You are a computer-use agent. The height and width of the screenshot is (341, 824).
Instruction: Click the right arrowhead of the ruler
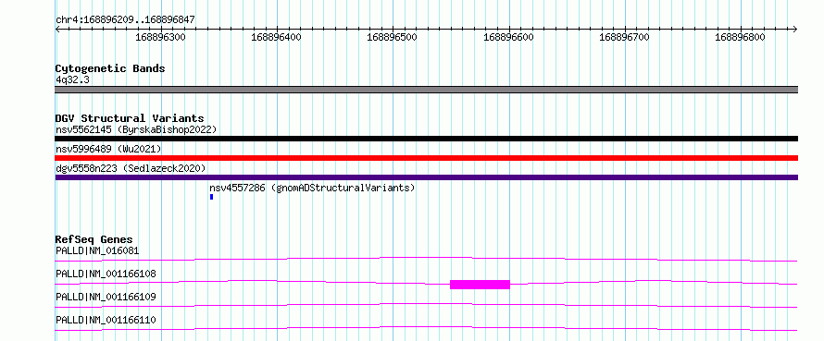tap(794, 29)
